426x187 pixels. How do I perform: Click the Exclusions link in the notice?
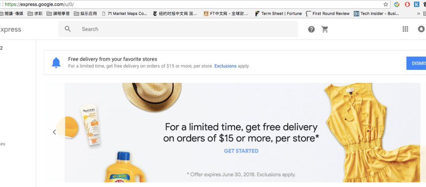225,66
